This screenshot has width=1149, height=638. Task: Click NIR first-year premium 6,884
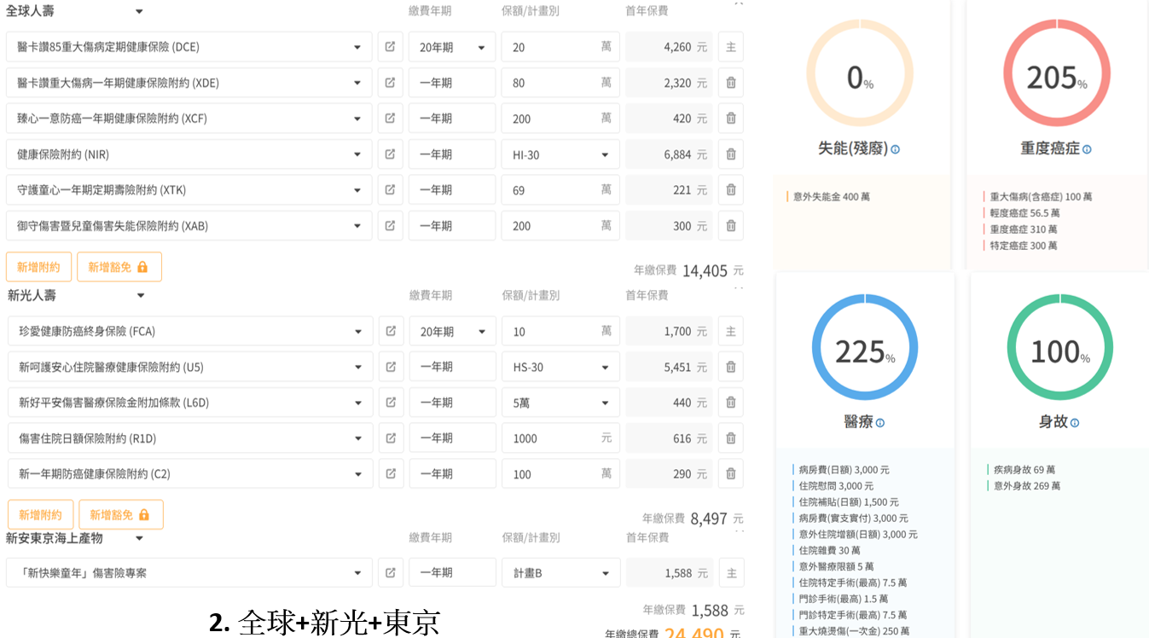(669, 154)
